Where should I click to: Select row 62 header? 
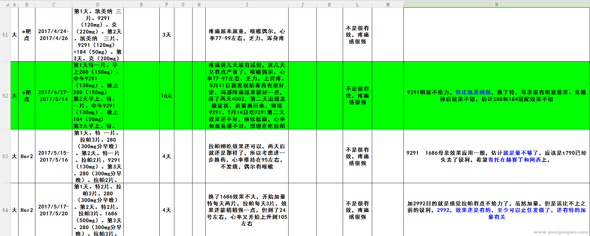5,96
